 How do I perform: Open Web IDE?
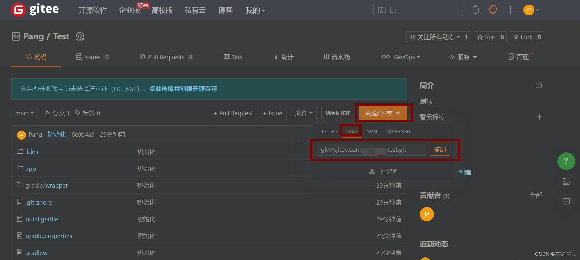(x=338, y=113)
